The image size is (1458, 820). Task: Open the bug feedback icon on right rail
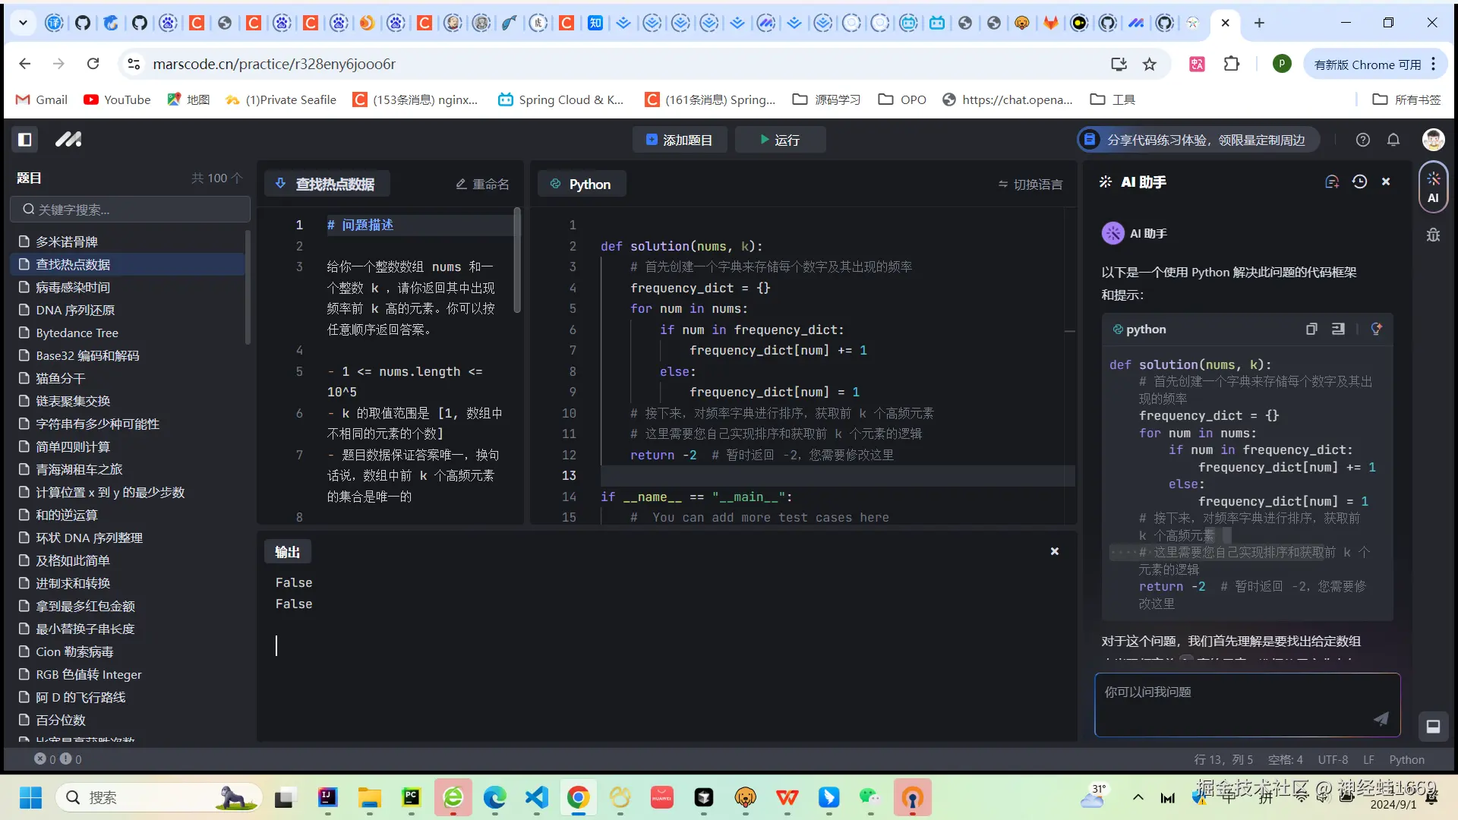(1434, 235)
